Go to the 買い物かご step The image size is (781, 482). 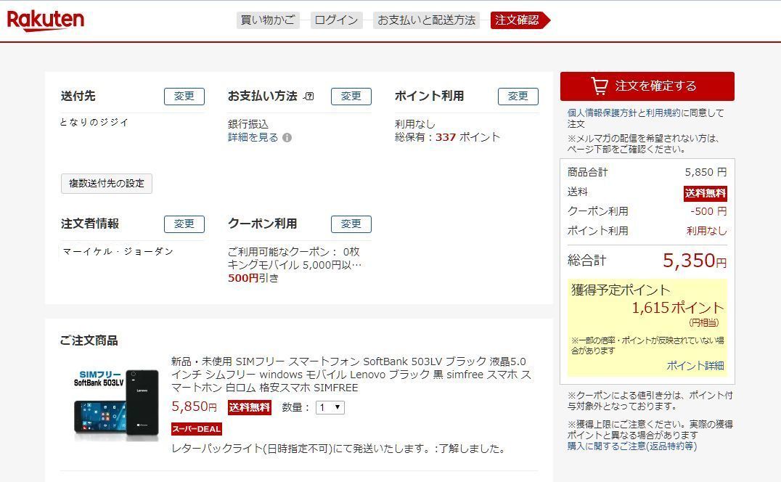[268, 20]
